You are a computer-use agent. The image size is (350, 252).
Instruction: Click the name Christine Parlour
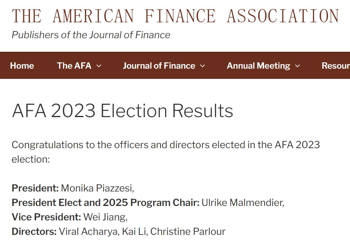pyautogui.click(x=188, y=232)
